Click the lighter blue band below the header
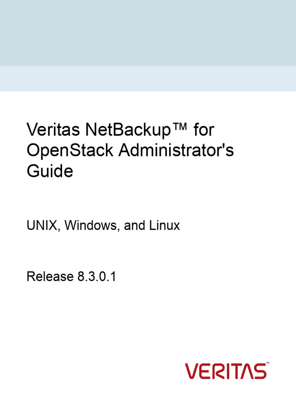Image resolution: width=296 pixels, height=395 pixels. [148, 79]
